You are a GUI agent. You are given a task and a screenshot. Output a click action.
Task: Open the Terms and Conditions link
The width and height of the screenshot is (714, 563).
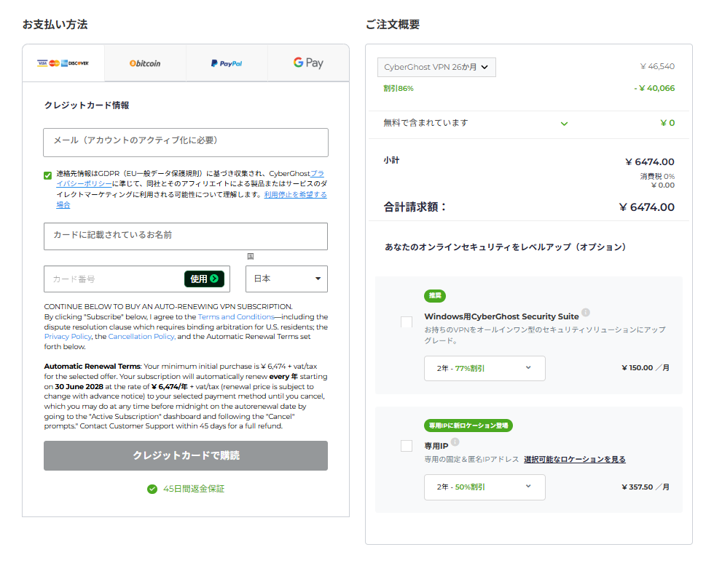point(236,316)
